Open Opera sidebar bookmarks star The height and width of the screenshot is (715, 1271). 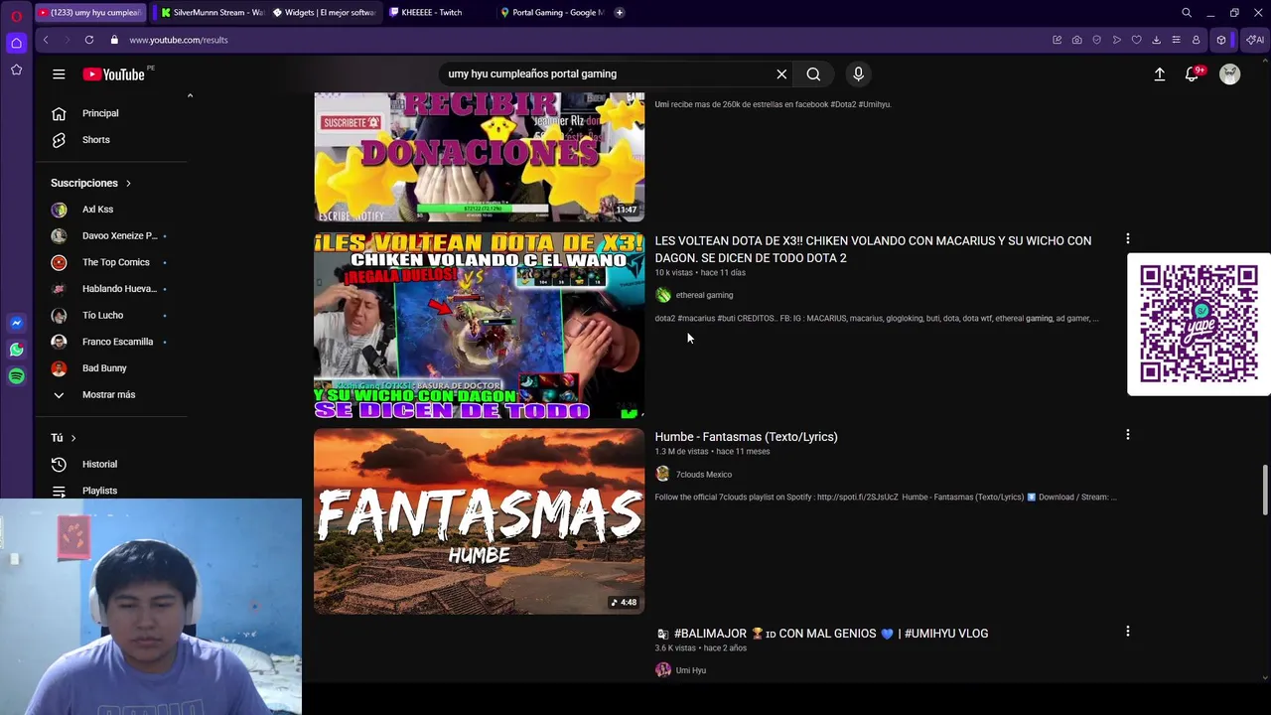pos(16,70)
